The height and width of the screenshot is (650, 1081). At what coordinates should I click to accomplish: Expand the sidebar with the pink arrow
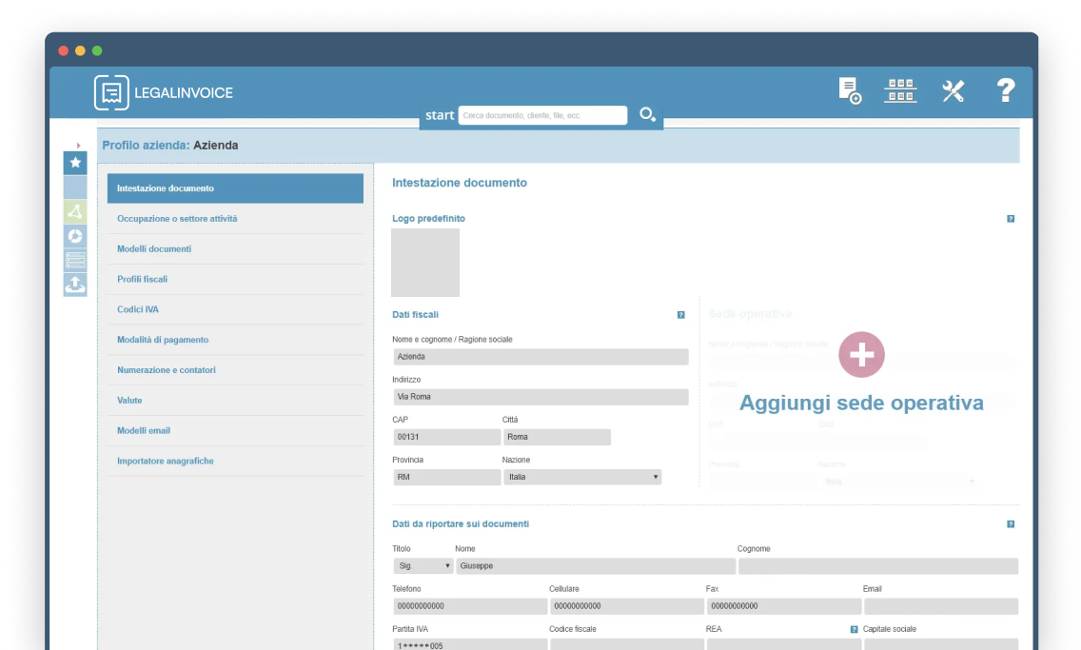(78, 146)
